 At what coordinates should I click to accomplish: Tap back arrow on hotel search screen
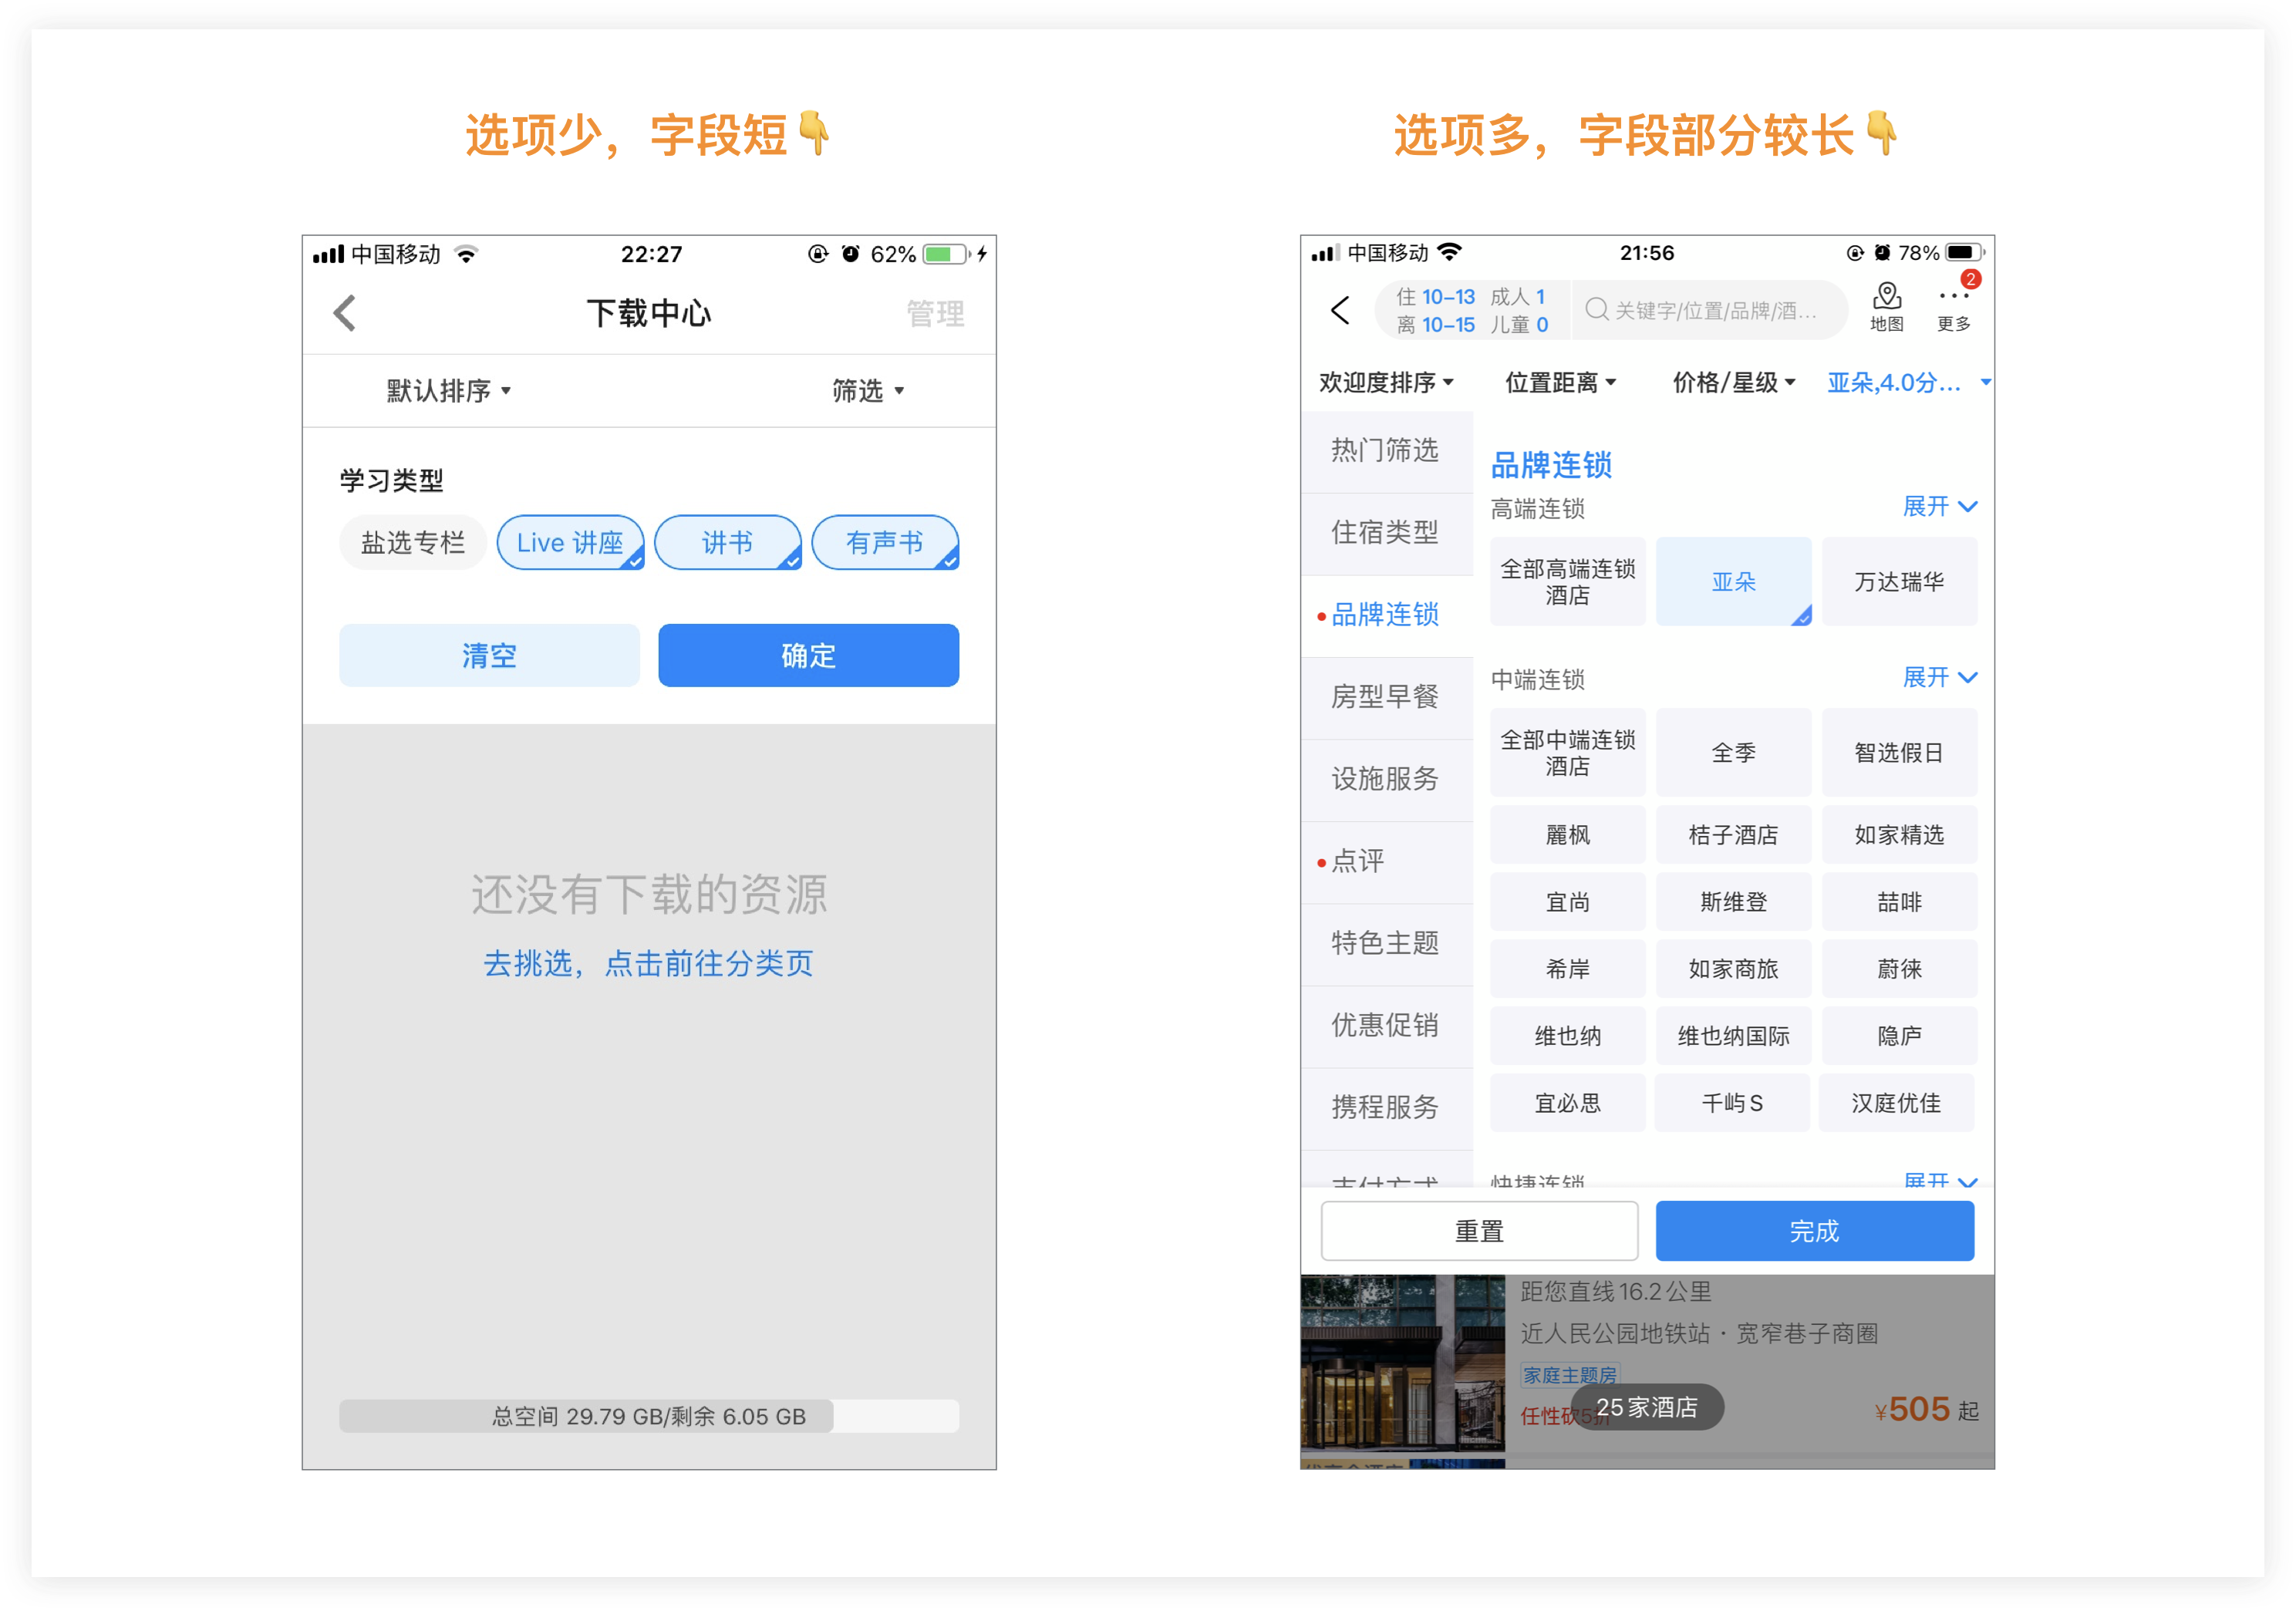click(1340, 310)
